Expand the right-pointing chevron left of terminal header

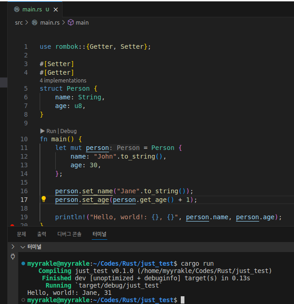(x=13, y=247)
